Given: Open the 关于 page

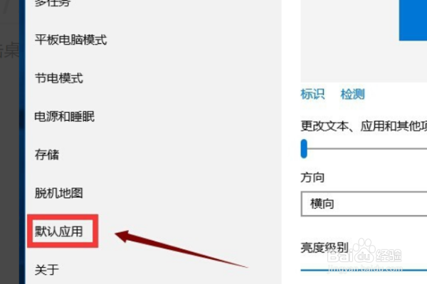Looking at the screenshot, I should click(x=47, y=270).
